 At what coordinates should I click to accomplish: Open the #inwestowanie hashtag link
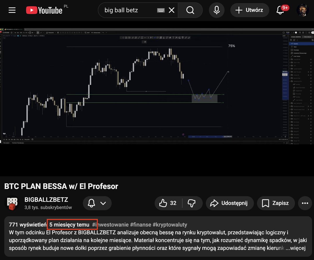[110, 225]
